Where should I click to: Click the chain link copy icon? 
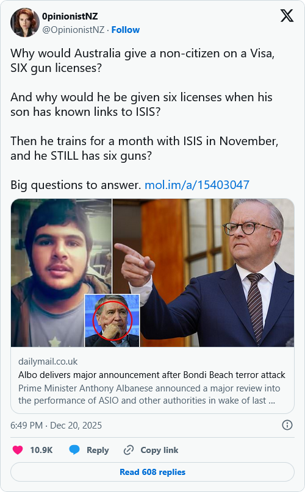(x=129, y=450)
